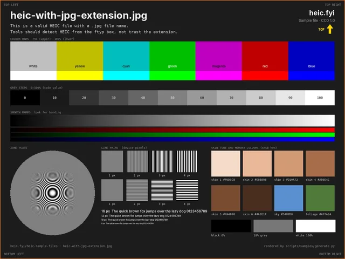345x259 pixels.
Task: Pick the 100% magenta strip below magenta bar
Action: (x=219, y=76)
